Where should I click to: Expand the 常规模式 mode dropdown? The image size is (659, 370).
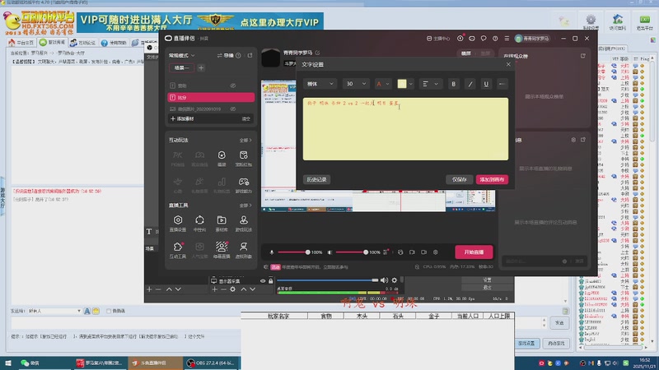click(181, 55)
